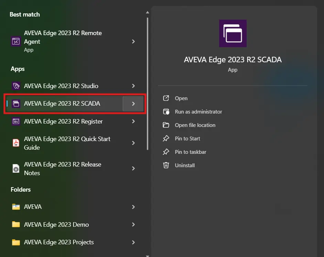The width and height of the screenshot is (324, 257).
Task: Click the AVEVA Edge Register key icon
Action: pos(16,121)
